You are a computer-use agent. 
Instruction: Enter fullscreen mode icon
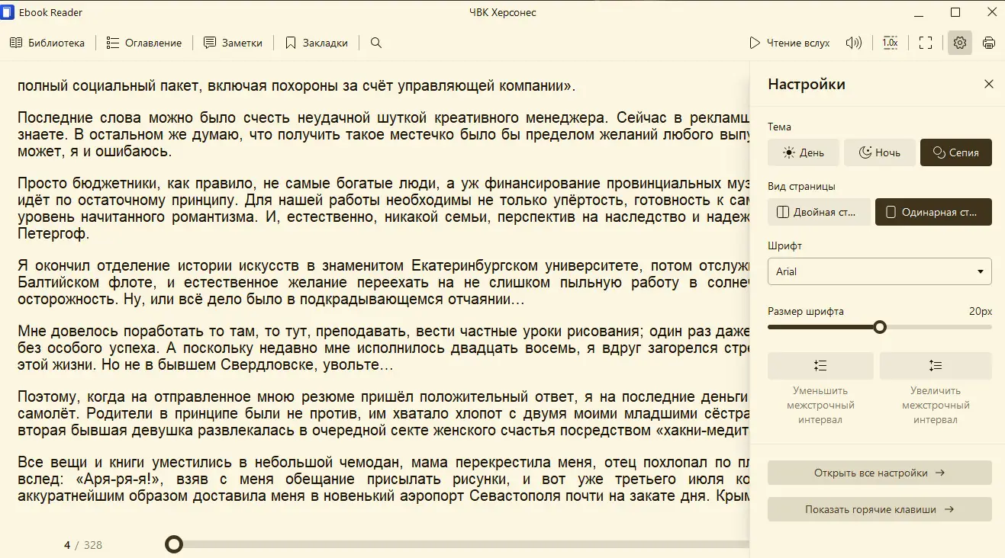(x=926, y=43)
